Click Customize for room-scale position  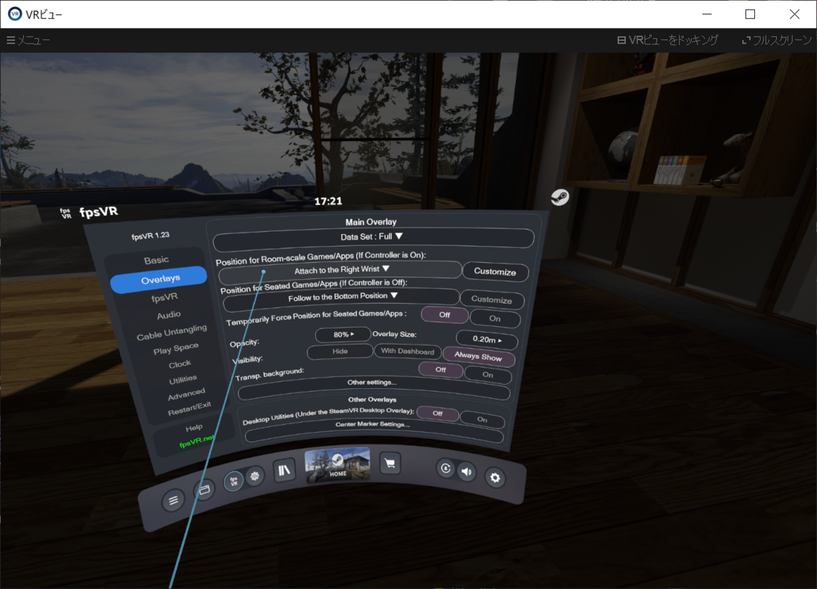coord(496,271)
